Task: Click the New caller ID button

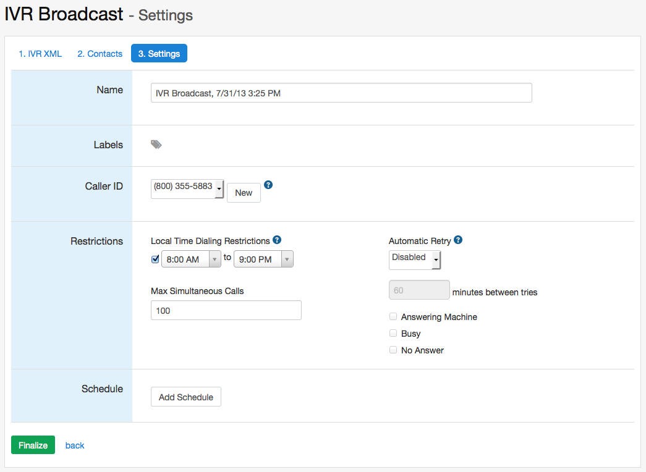Action: click(x=243, y=193)
